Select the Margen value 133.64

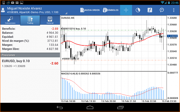click(54, 45)
